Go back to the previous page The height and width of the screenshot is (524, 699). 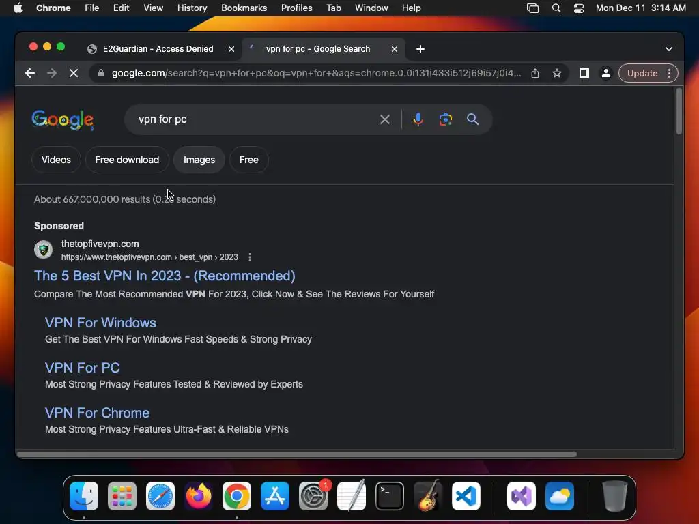(30, 73)
